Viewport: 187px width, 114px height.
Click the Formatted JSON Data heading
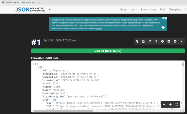[x=45, y=58]
